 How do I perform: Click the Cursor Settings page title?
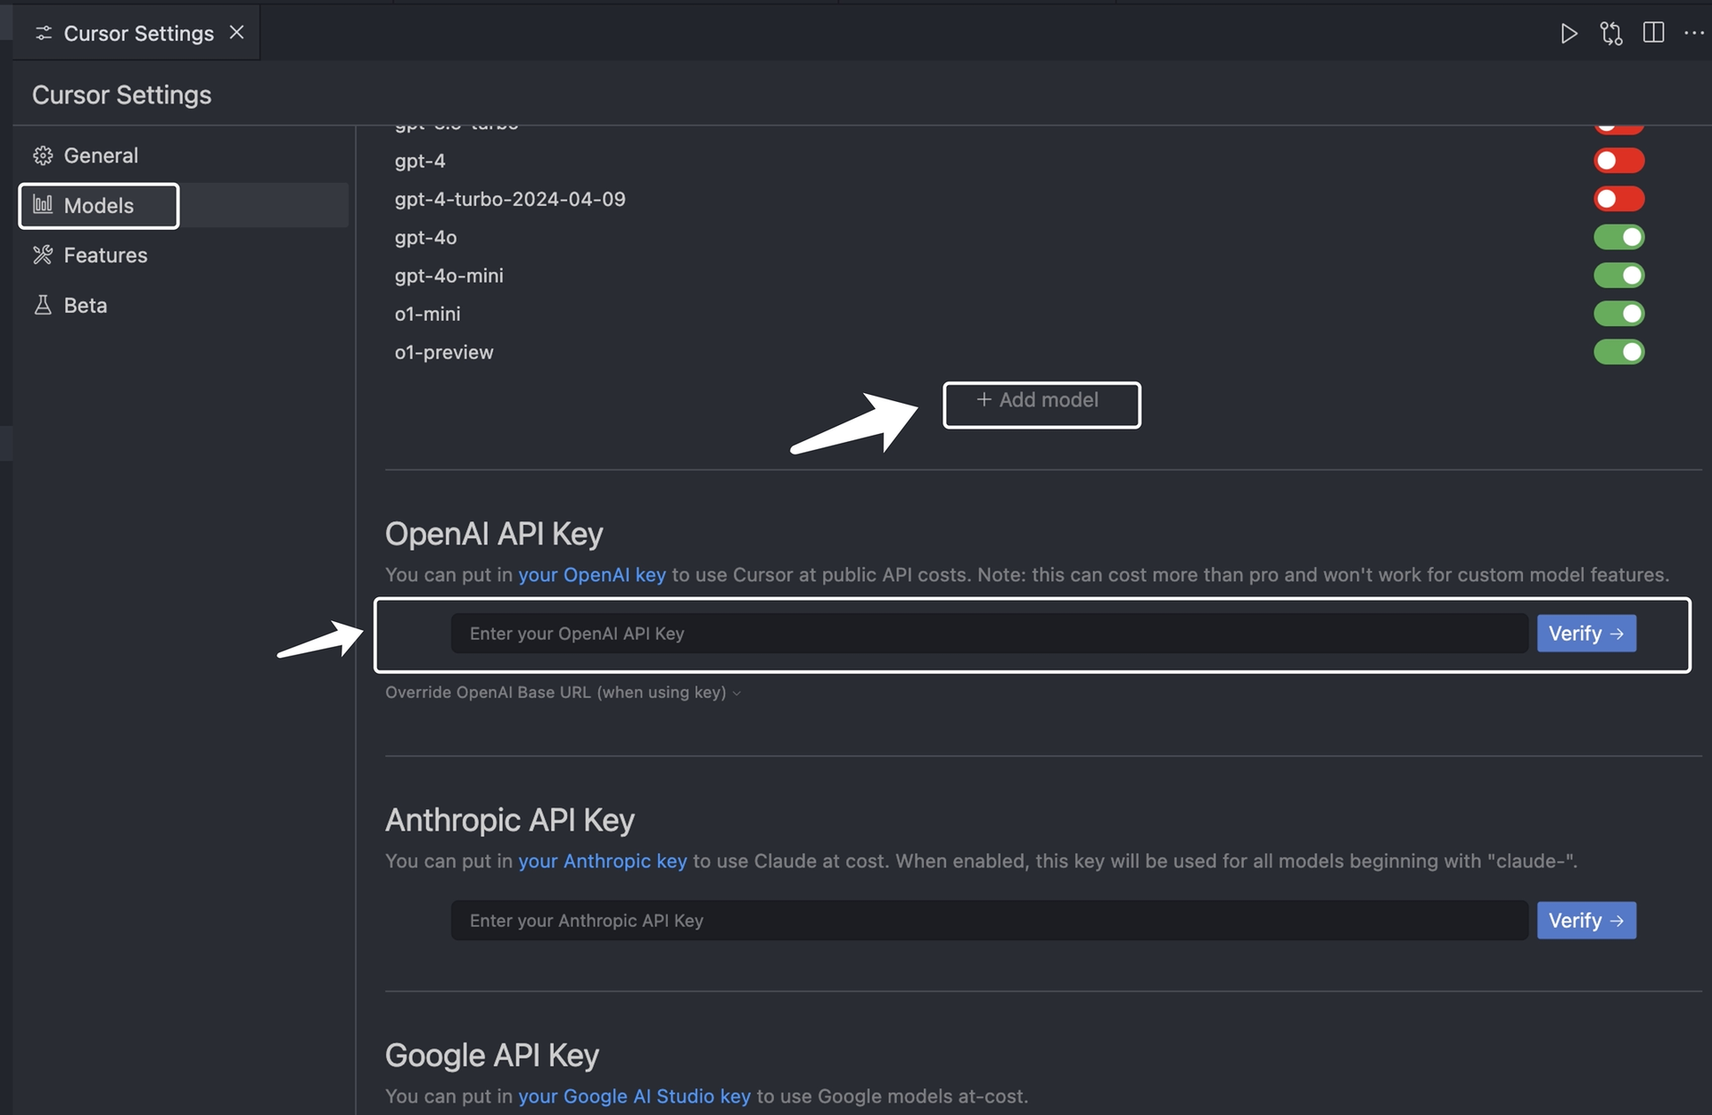pyautogui.click(x=121, y=95)
